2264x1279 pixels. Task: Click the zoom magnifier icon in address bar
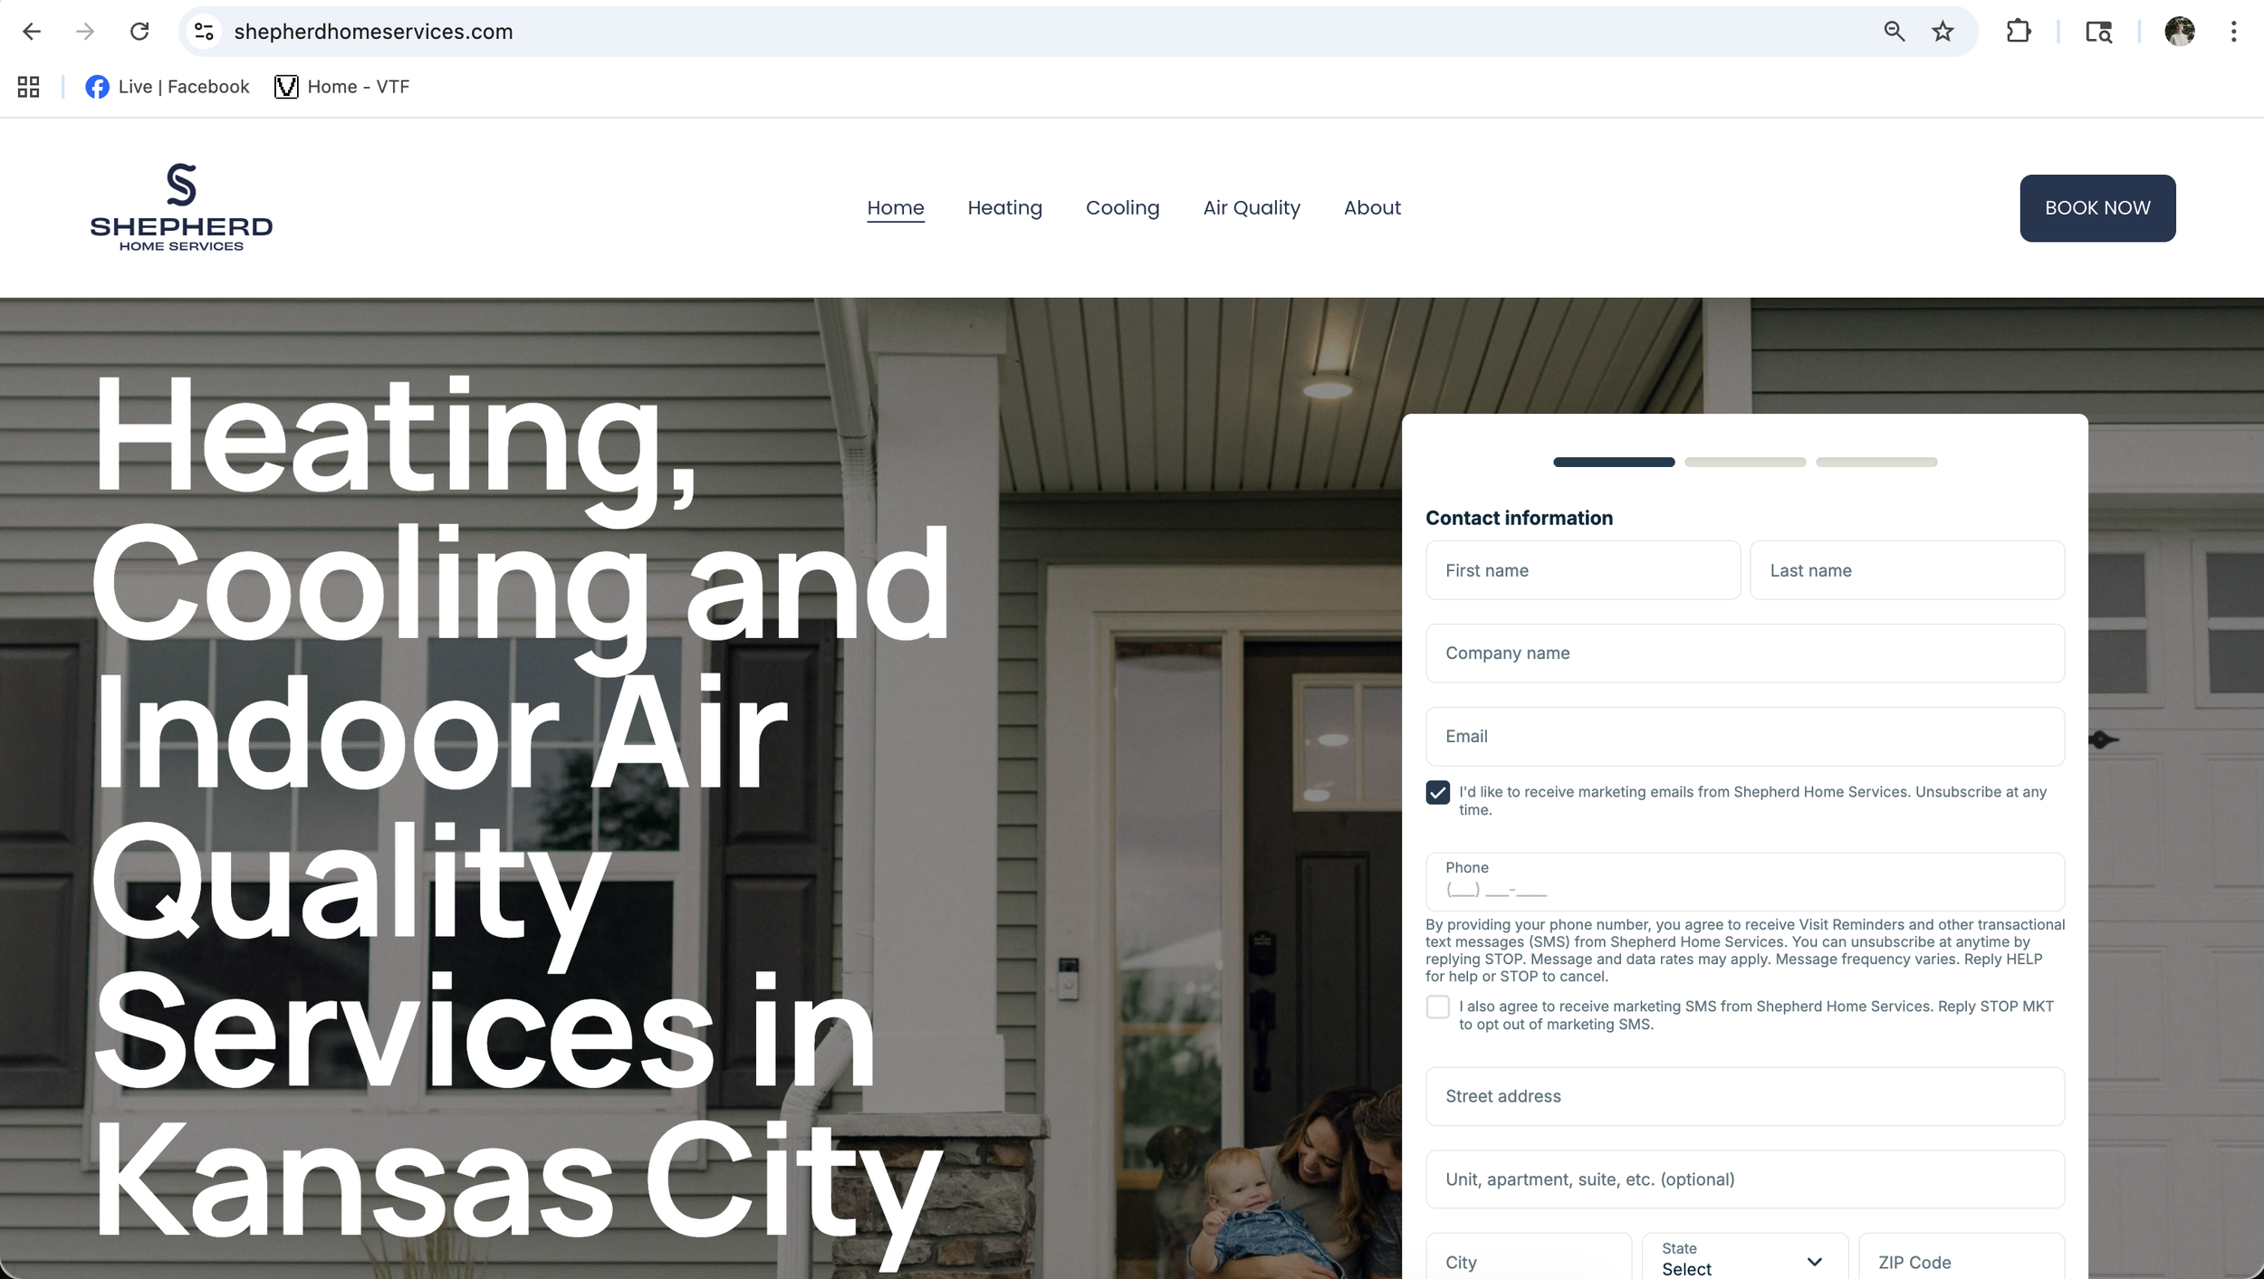coord(1894,32)
